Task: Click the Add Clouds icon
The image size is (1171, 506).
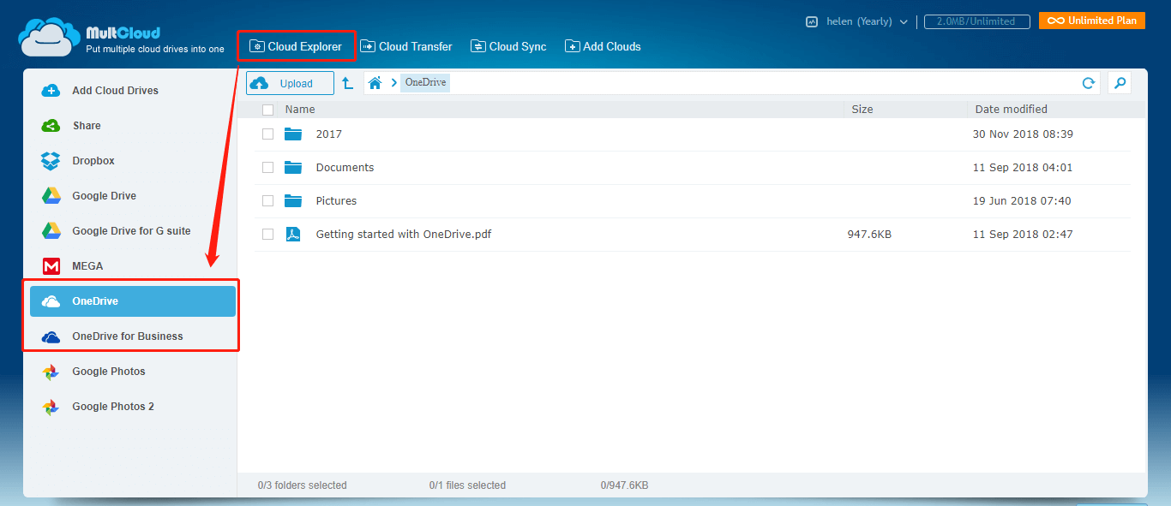Action: point(572,46)
